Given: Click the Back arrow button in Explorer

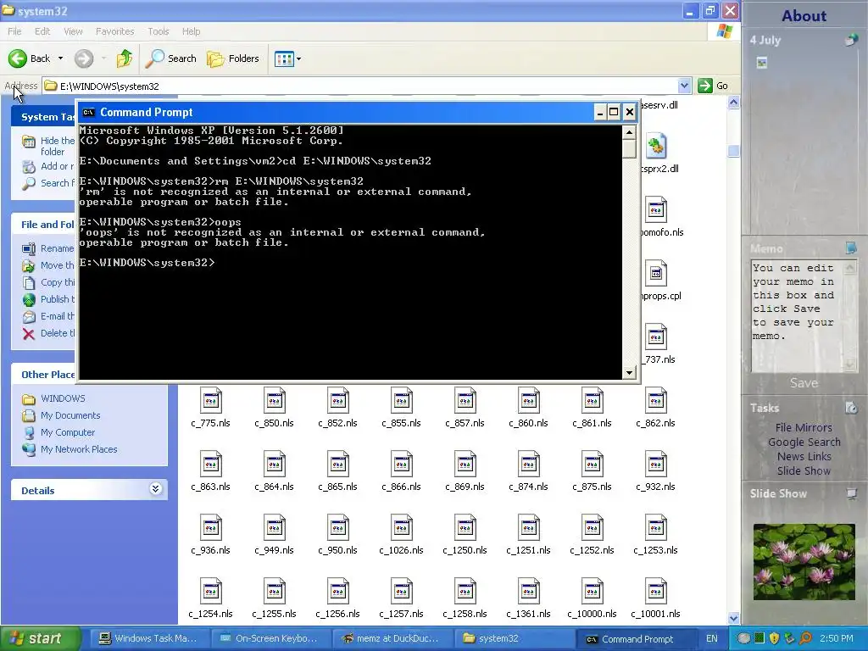Looking at the screenshot, I should (19, 58).
